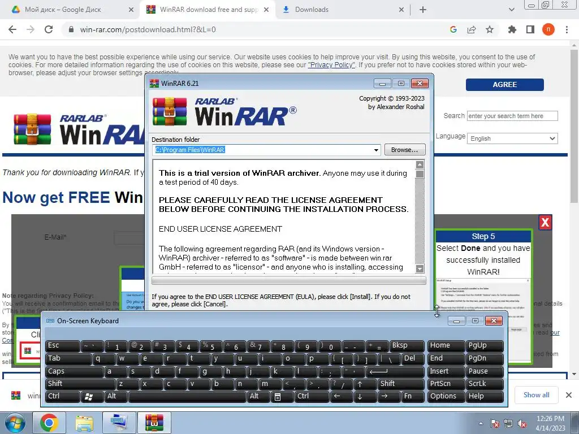Click the Google icon in the address bar
The image size is (579, 434).
(453, 29)
